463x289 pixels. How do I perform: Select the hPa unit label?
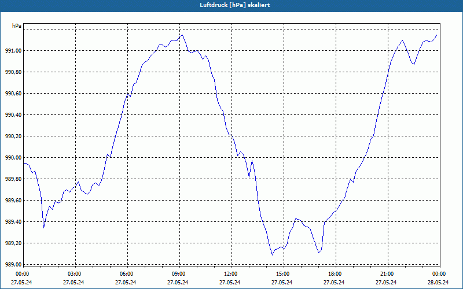click(17, 26)
